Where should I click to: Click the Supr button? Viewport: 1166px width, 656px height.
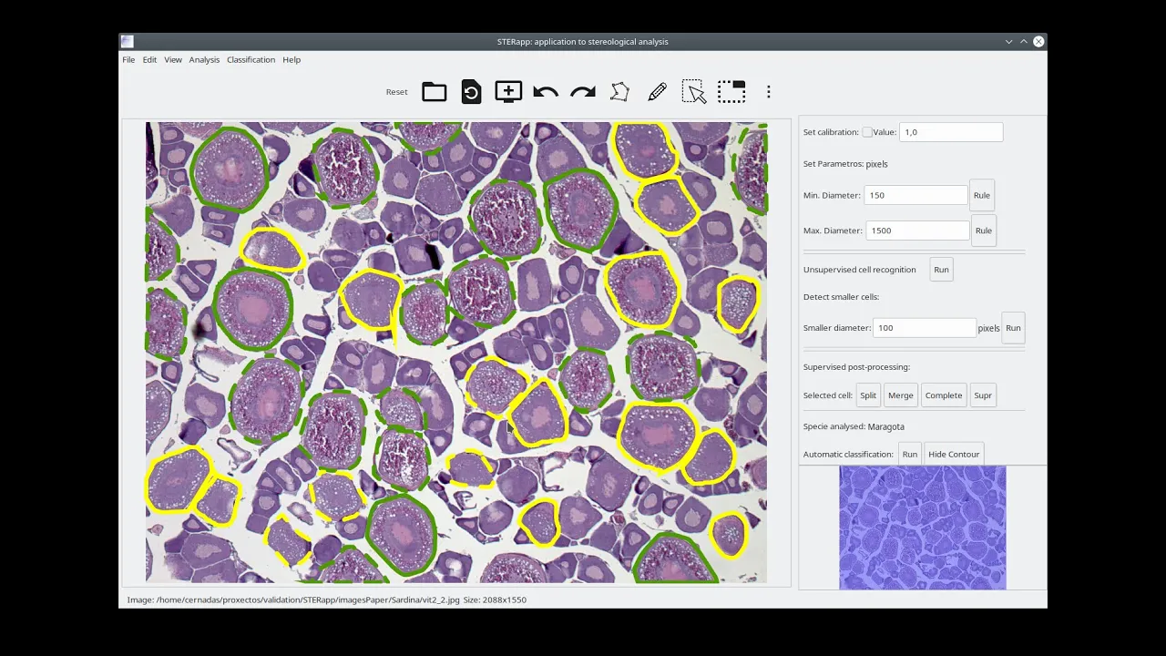[x=983, y=395]
